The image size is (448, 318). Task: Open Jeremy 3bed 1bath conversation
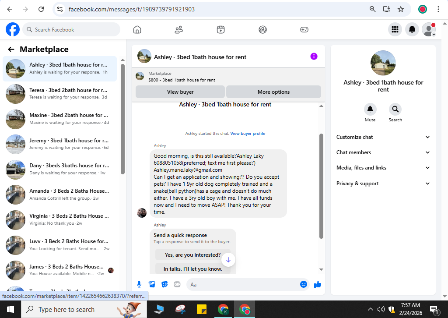coord(59,144)
